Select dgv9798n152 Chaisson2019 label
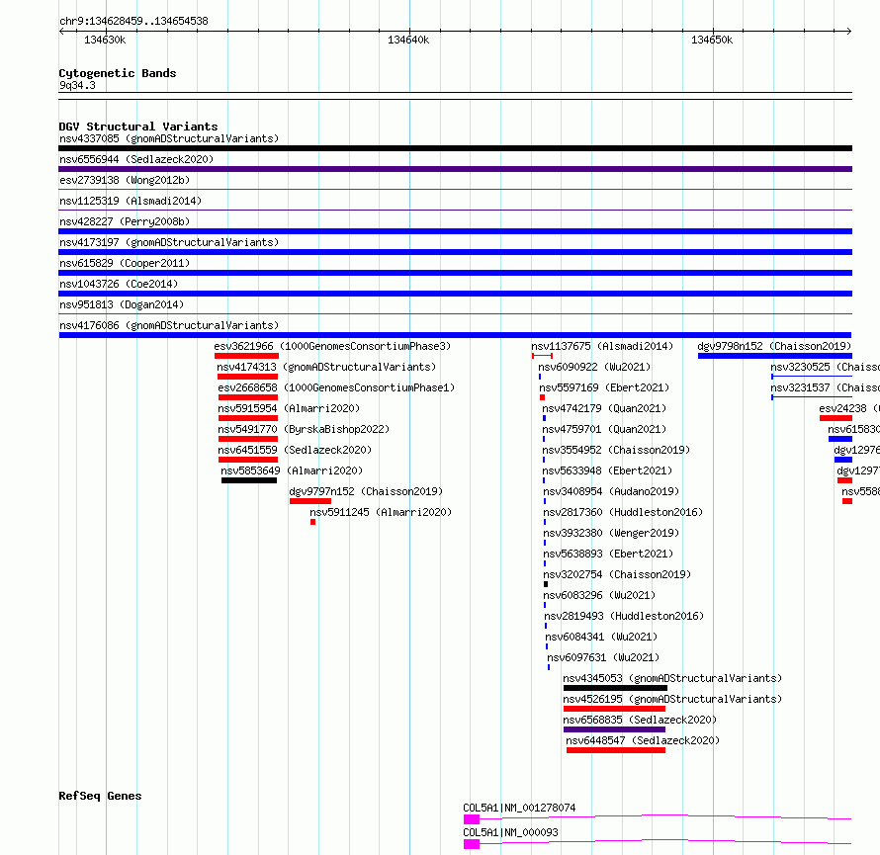The width and height of the screenshot is (880, 855). click(x=774, y=346)
